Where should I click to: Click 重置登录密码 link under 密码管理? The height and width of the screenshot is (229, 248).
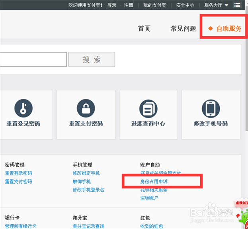[18, 173]
